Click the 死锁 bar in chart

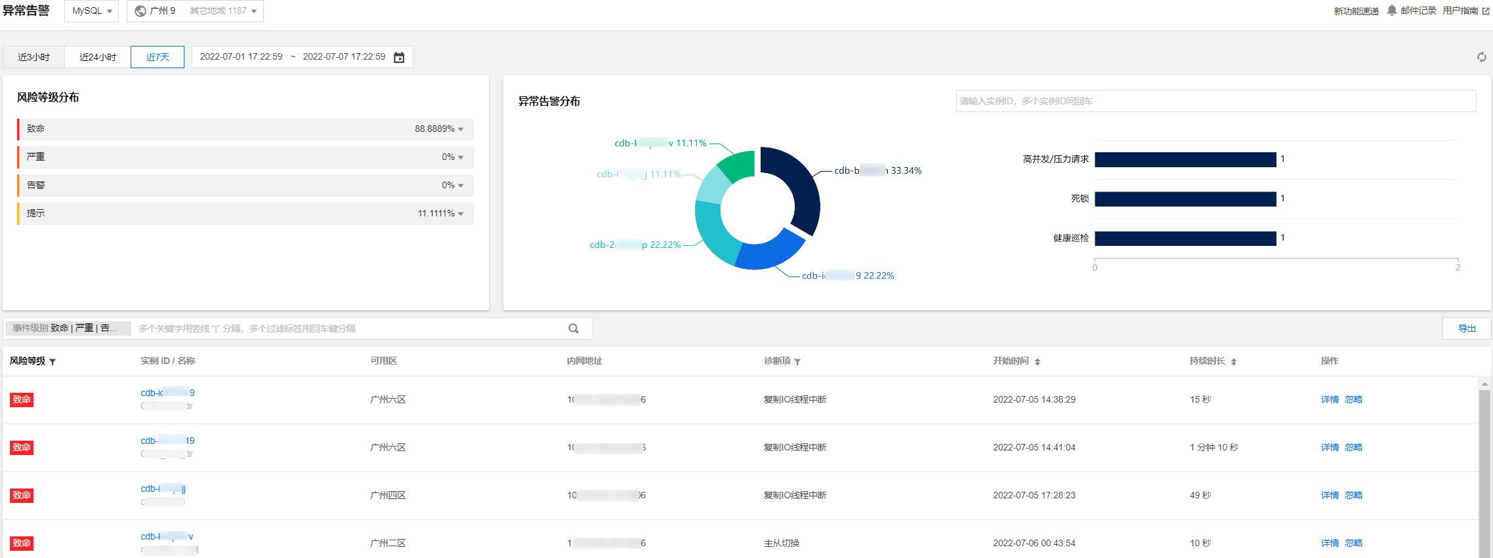pos(1185,199)
